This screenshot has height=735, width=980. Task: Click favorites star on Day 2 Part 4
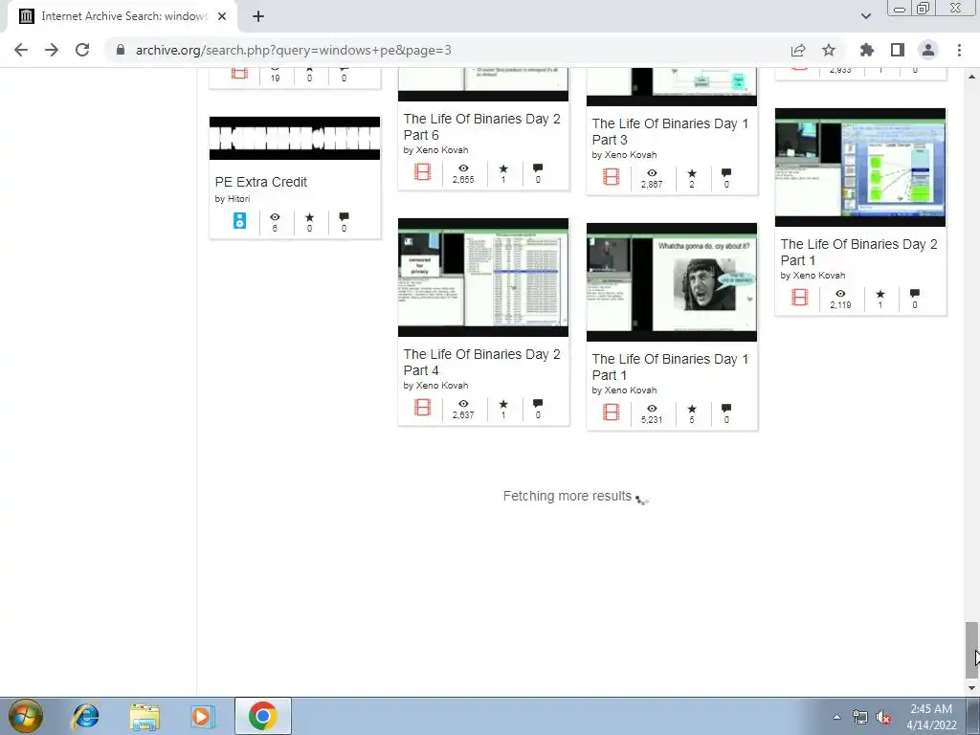pos(503,404)
